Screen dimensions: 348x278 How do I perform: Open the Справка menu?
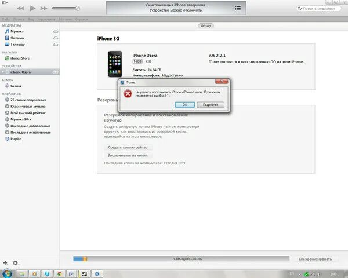81,19
